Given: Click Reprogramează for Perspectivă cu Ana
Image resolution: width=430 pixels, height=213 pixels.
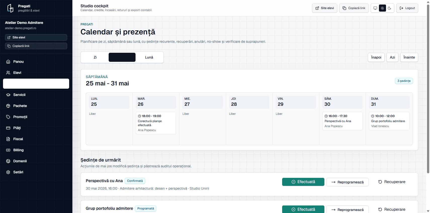Looking at the screenshot, I should [x=348, y=182].
